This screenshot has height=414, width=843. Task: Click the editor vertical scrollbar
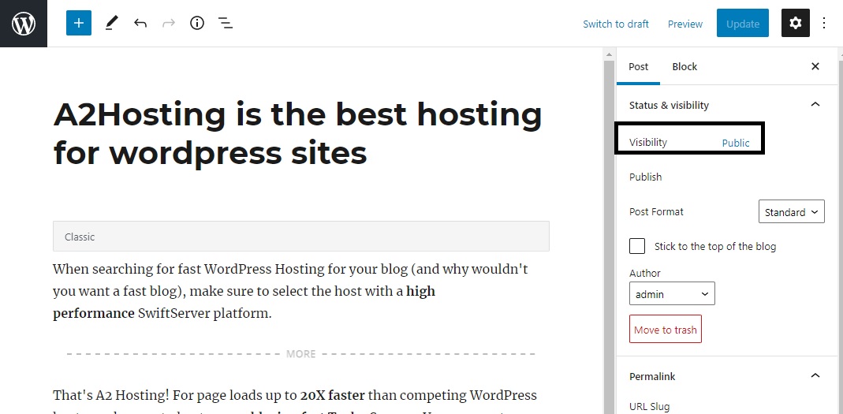tap(609, 237)
